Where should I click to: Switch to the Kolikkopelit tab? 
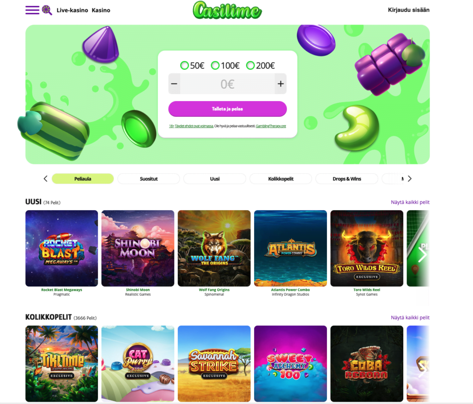click(x=281, y=179)
